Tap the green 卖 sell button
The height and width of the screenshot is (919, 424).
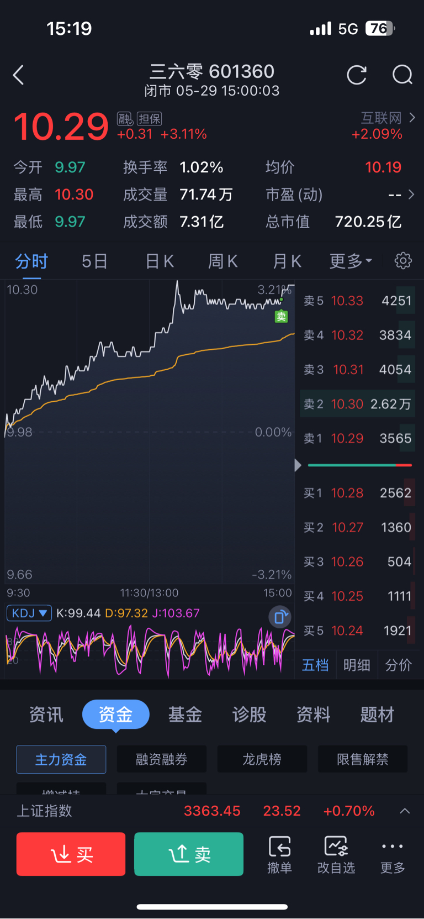click(189, 854)
